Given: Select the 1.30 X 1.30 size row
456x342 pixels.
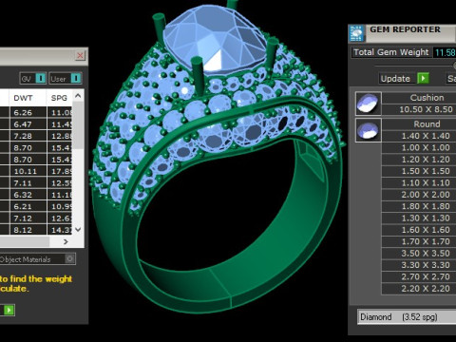Looking at the screenshot, I should 419,218.
